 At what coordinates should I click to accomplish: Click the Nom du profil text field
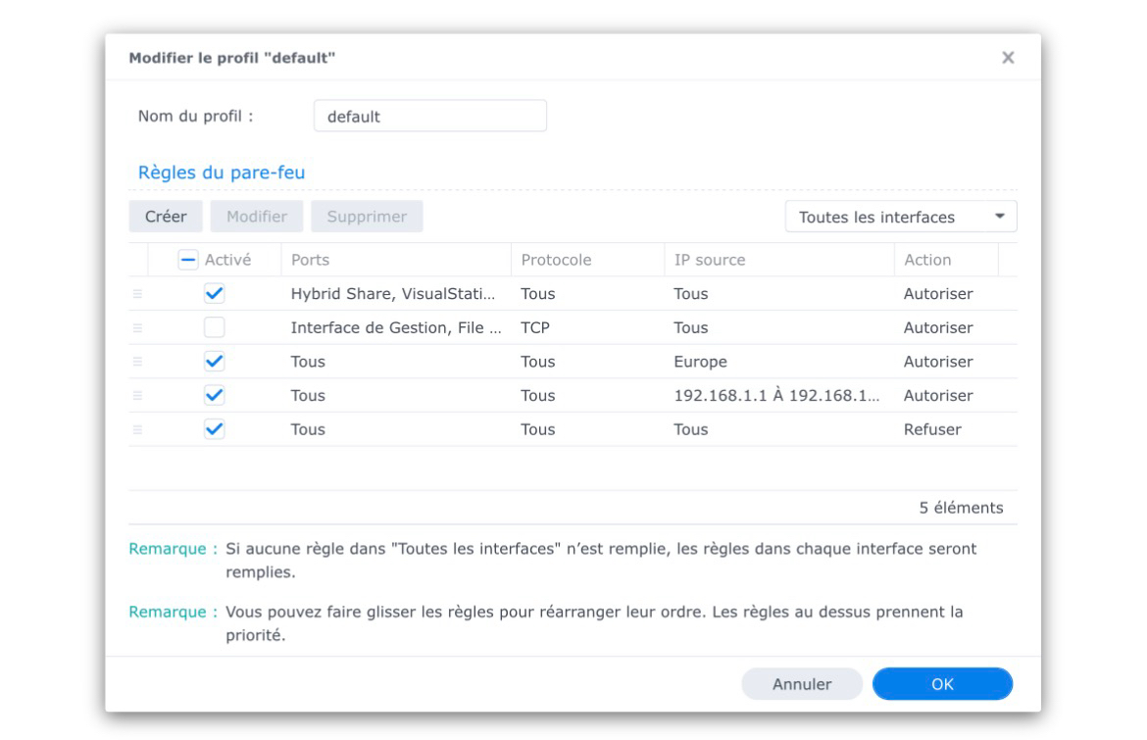[429, 116]
